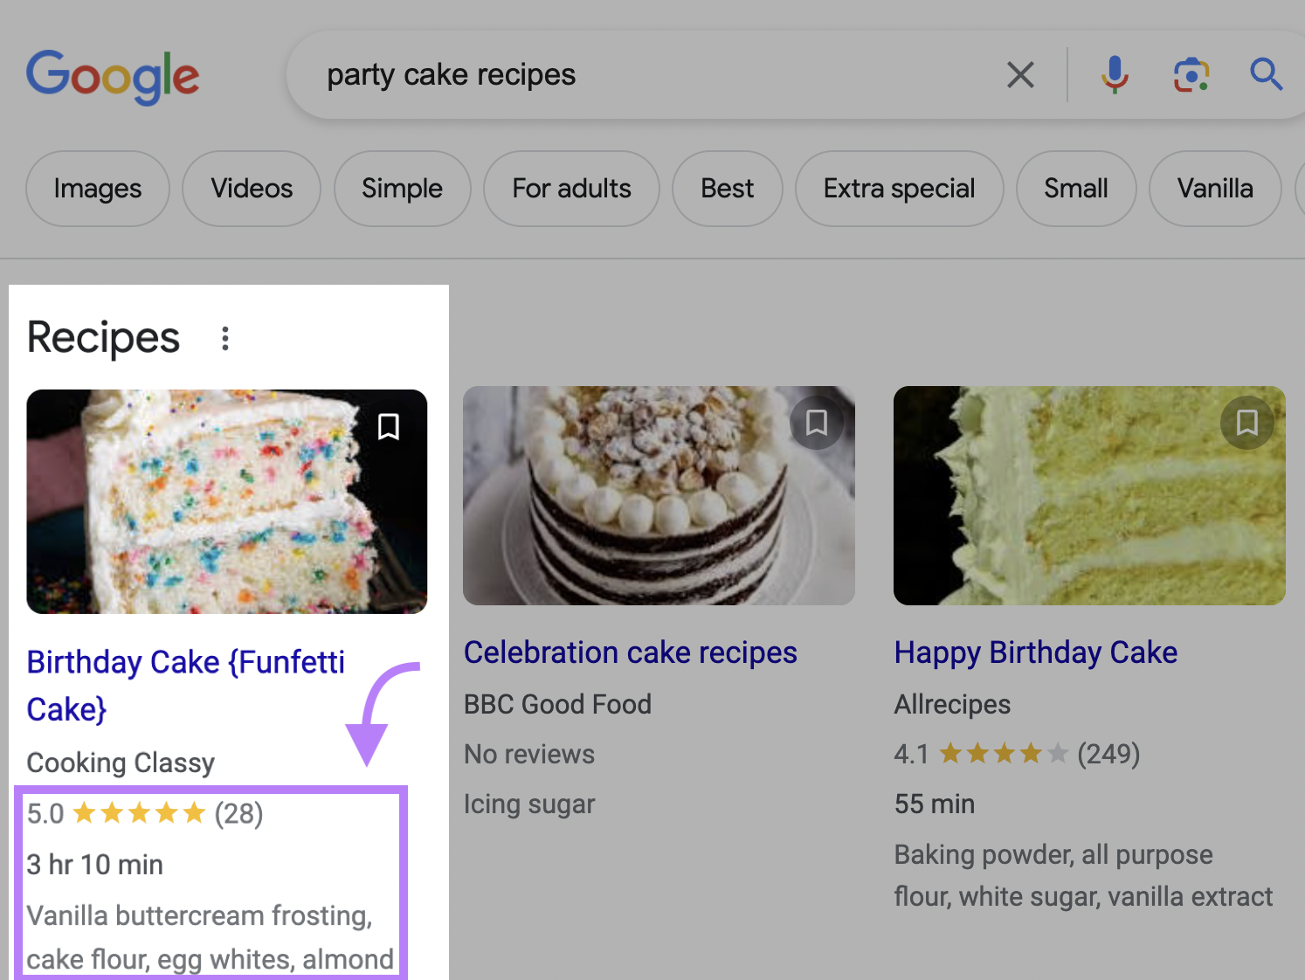Image resolution: width=1305 pixels, height=980 pixels.
Task: Select the Vanilla filter chip
Action: pyautogui.click(x=1215, y=189)
